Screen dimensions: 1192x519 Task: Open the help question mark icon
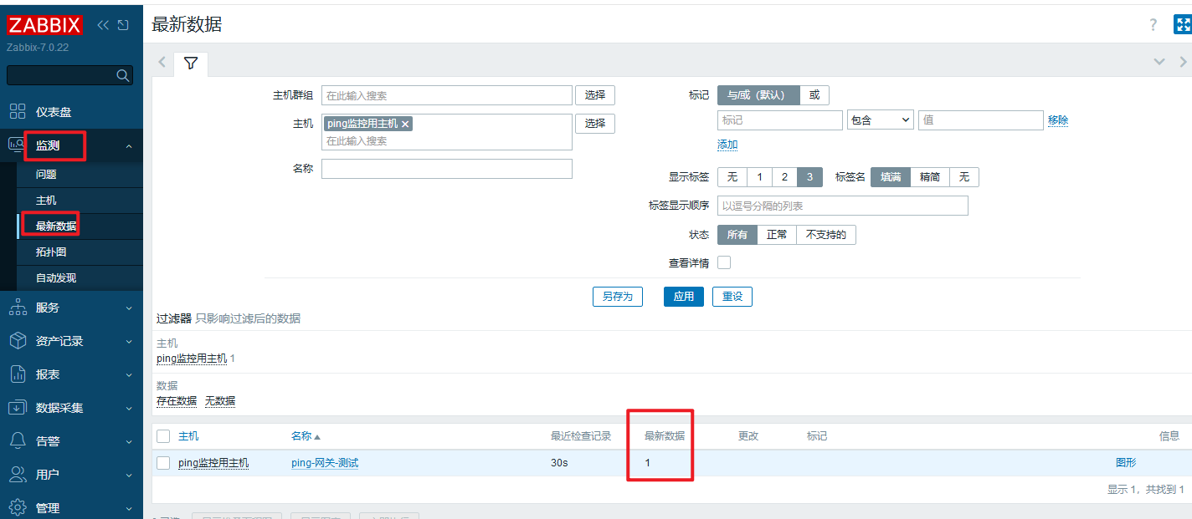(x=1153, y=25)
